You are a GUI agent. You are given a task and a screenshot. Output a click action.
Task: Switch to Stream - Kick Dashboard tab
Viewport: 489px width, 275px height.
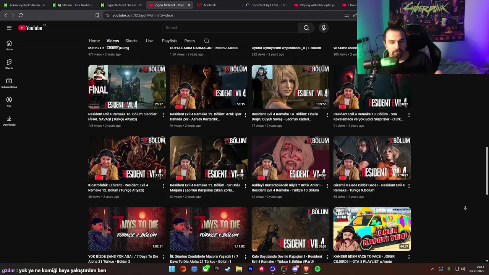tap(73, 5)
